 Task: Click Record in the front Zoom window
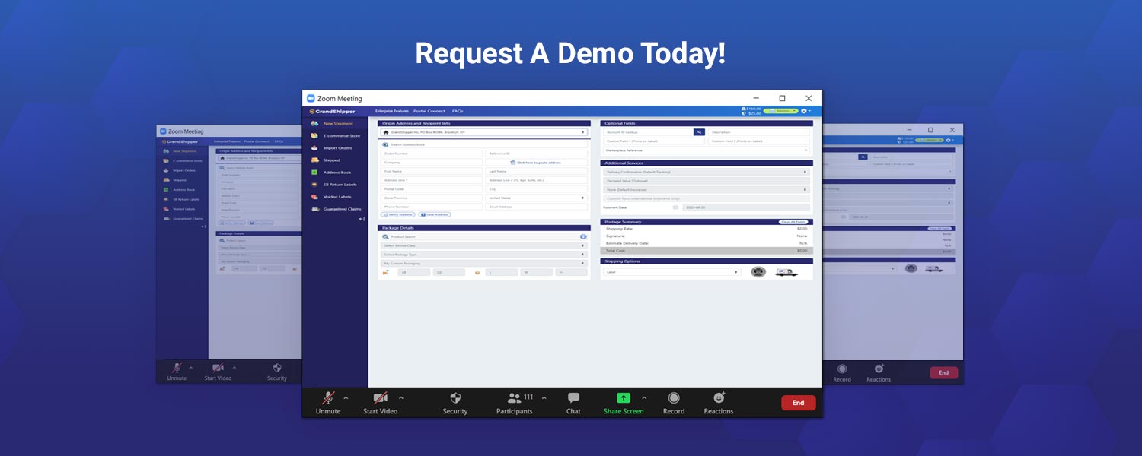click(x=674, y=403)
